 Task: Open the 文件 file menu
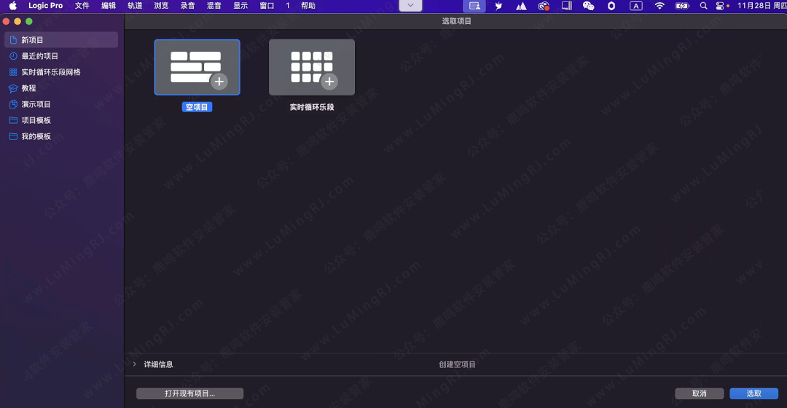tap(82, 6)
